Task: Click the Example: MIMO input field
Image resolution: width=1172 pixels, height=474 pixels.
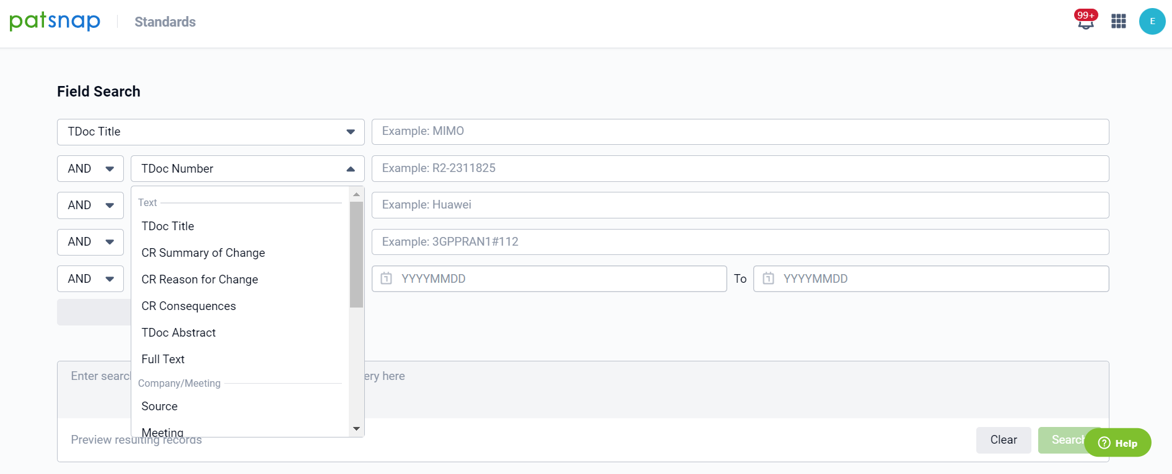Action: click(x=740, y=132)
